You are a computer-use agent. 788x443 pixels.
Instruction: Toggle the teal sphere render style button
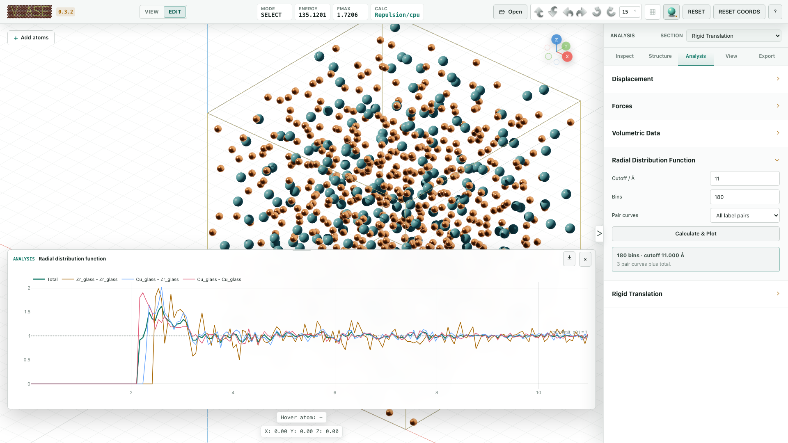pyautogui.click(x=671, y=12)
